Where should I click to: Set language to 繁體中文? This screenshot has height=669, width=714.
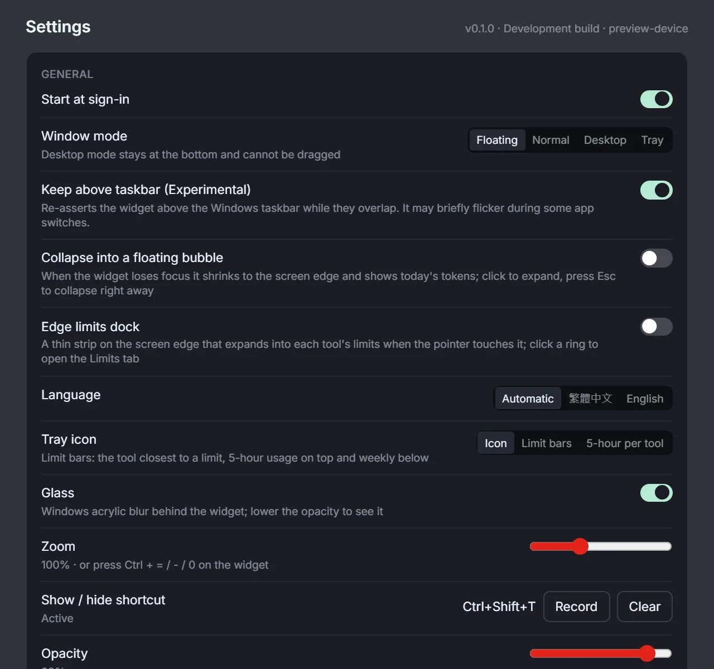590,399
